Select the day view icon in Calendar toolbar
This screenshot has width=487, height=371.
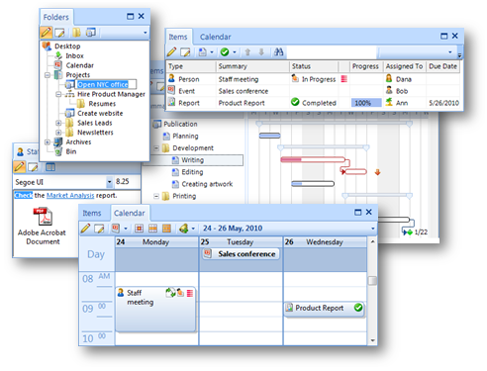[x=140, y=229]
